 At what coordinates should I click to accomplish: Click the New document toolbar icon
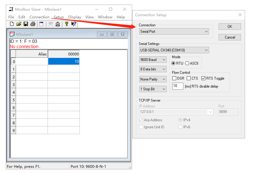click(x=12, y=24)
